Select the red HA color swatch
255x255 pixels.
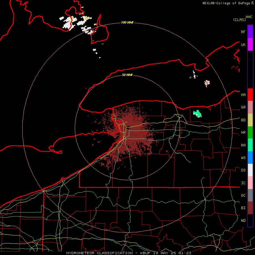pos(250,95)
